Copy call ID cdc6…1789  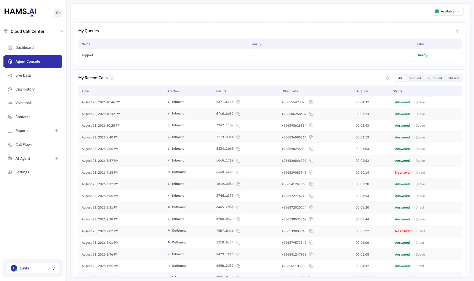[238, 161]
